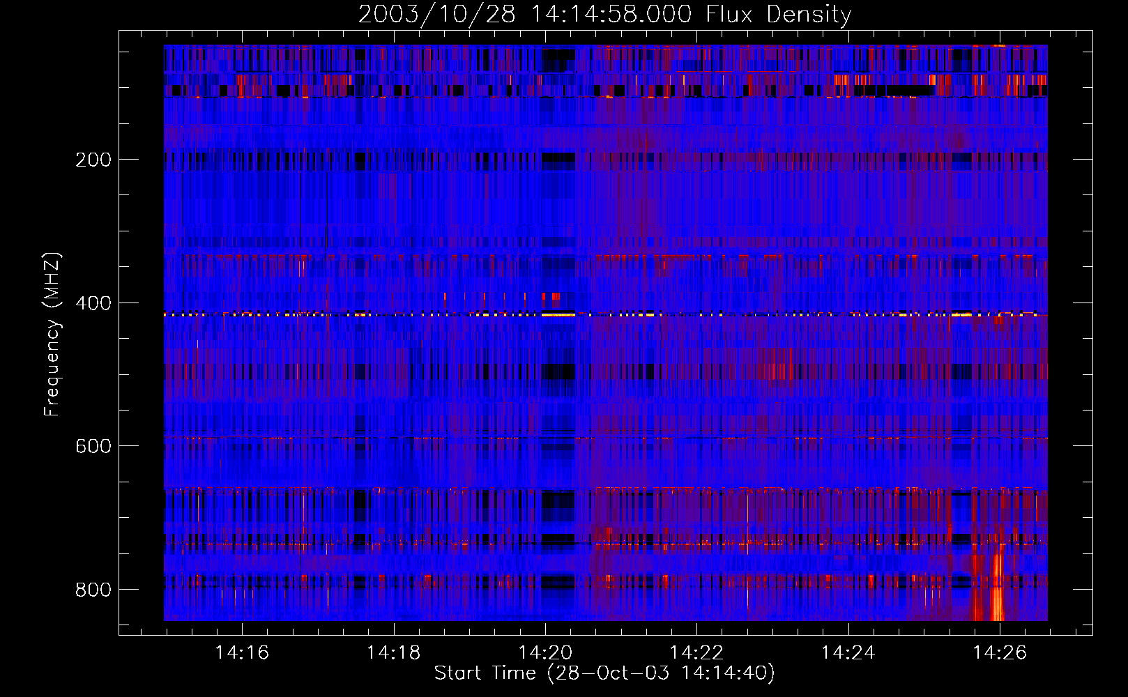Viewport: 1128px width, 697px height.
Task: Click the 'Start Time (28-Oct-03 14:14:40)' label
Action: (604, 673)
